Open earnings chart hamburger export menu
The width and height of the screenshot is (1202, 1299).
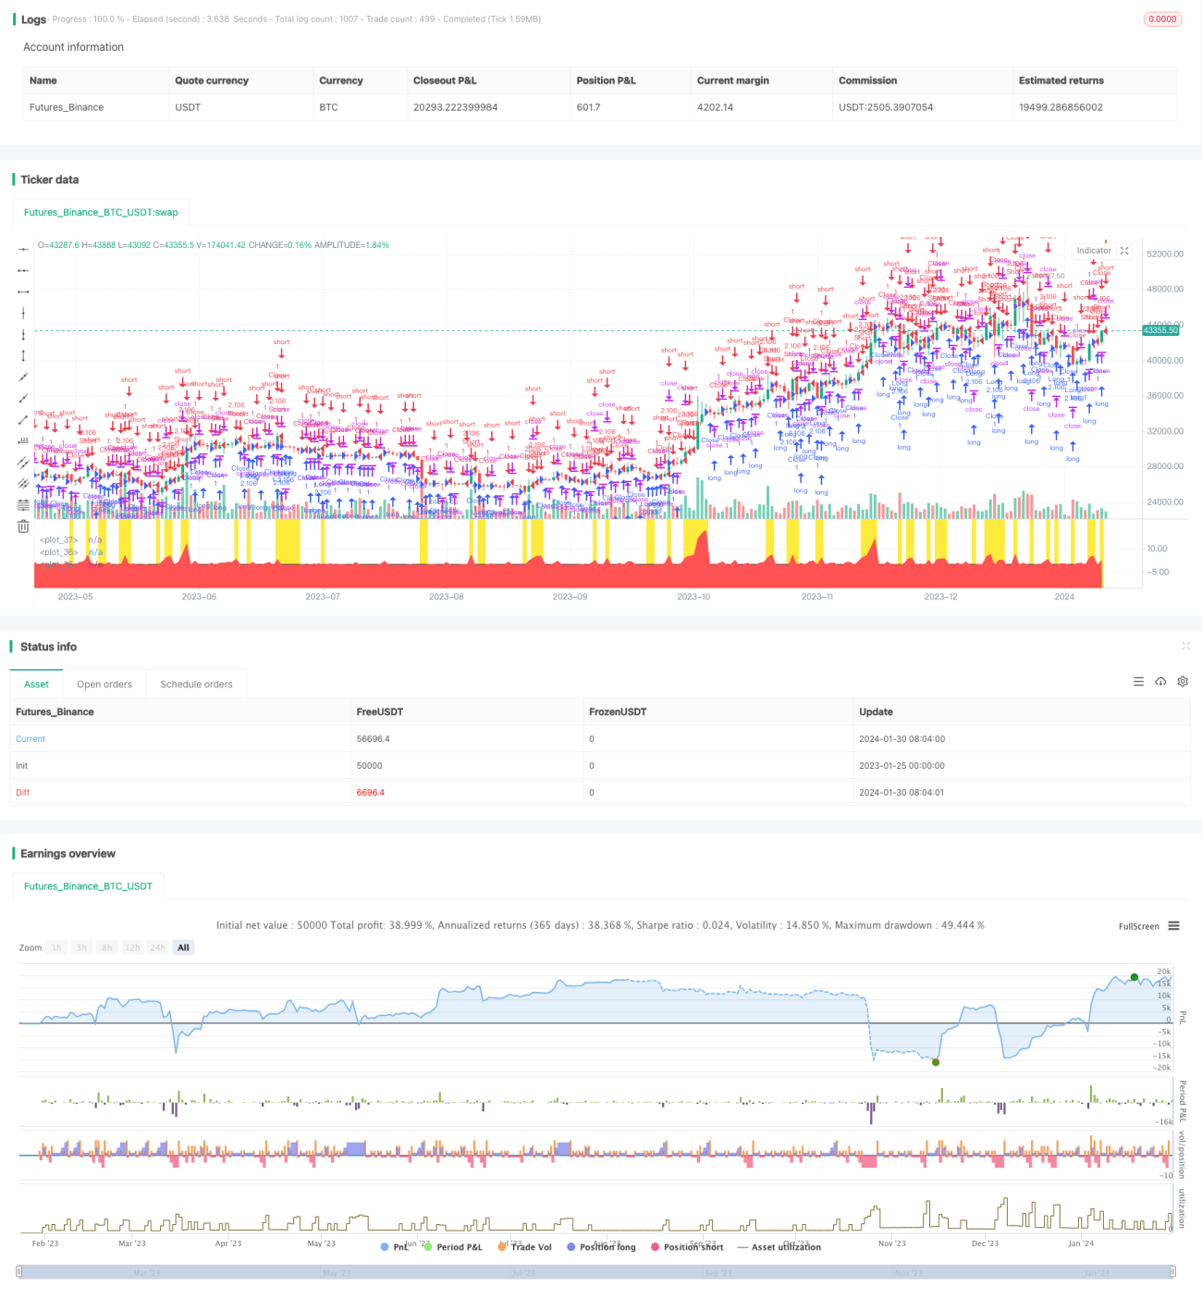point(1173,926)
